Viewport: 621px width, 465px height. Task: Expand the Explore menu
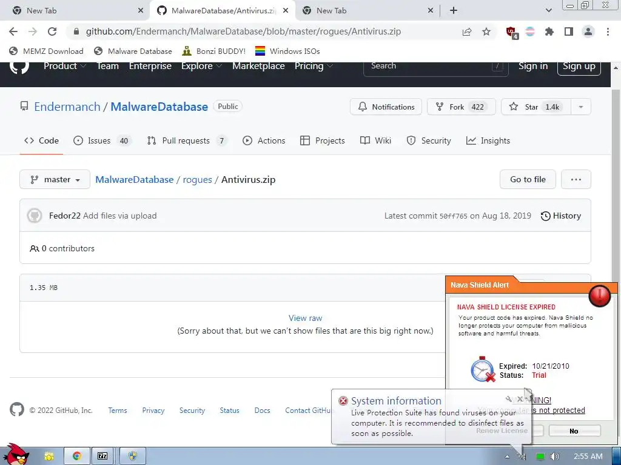(201, 66)
